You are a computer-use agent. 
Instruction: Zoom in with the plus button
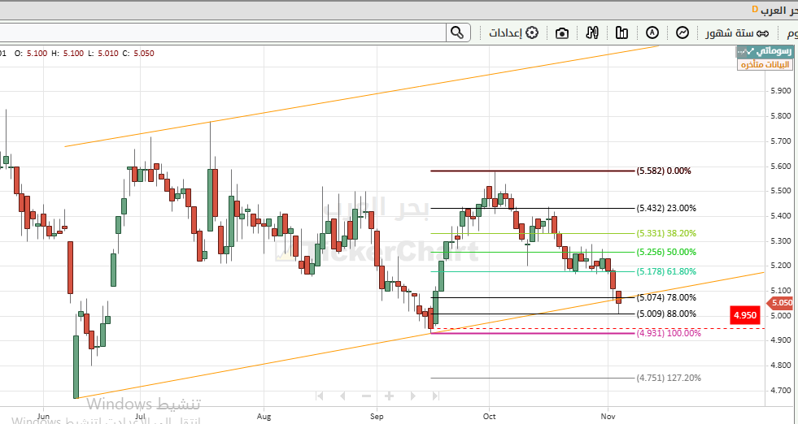pos(390,396)
